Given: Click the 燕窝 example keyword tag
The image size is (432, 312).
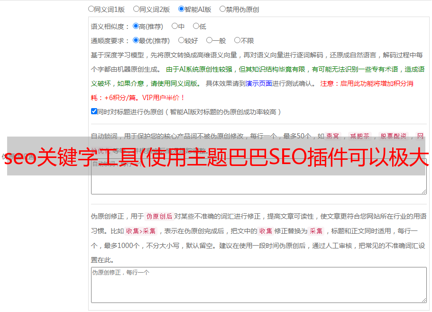Looking at the screenshot, I should (x=332, y=136).
